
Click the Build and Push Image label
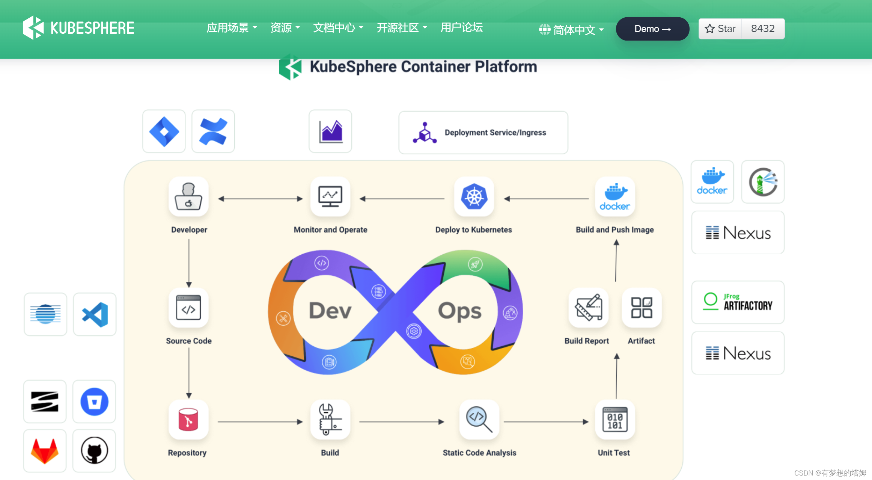[x=615, y=229]
